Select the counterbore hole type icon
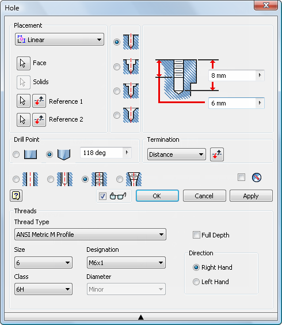 point(131,67)
